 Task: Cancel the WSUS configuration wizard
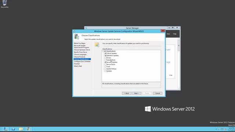pyautogui.click(x=158, y=93)
